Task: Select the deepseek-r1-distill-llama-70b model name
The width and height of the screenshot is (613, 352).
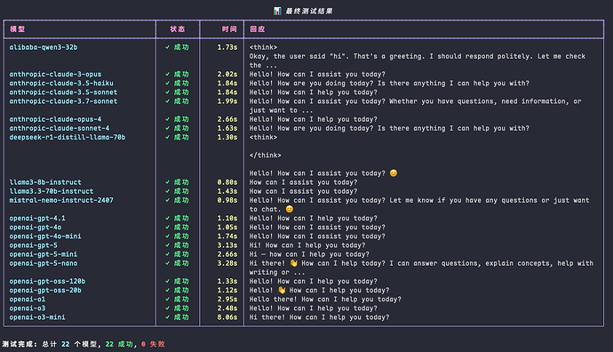Action: point(68,137)
